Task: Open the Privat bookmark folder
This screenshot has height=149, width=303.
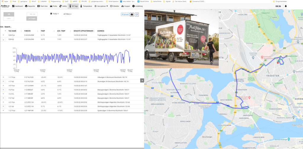Action: point(13,1)
